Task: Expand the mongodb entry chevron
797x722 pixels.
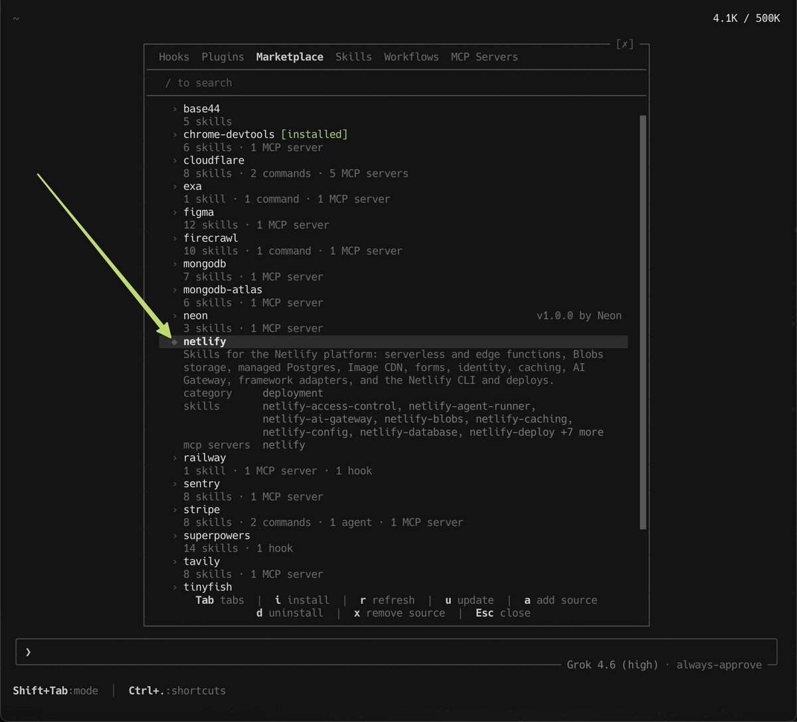Action: (175, 264)
